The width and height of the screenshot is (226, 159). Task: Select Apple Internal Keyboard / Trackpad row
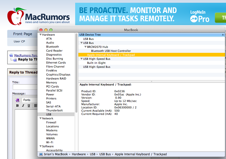pos(152,55)
